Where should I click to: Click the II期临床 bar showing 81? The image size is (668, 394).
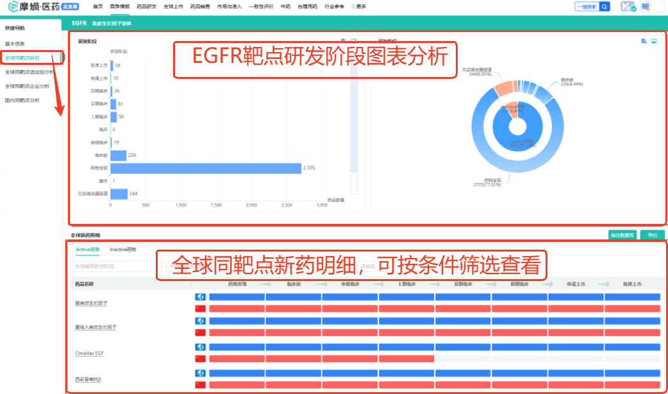click(113, 104)
